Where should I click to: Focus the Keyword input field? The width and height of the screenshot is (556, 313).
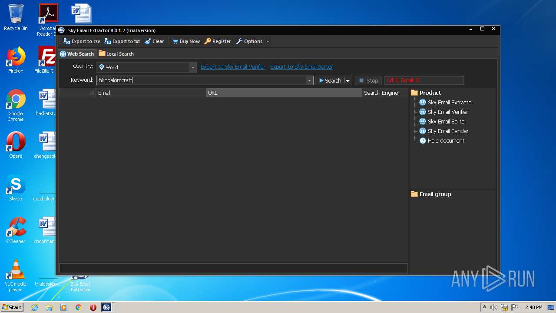tap(201, 80)
